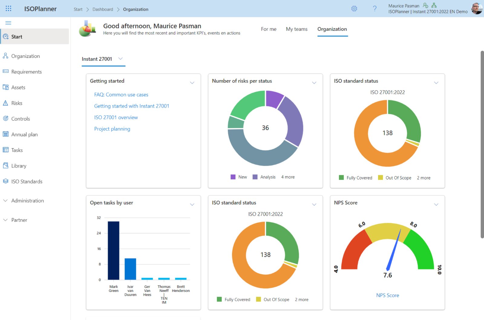Switch to the My teams tab
Viewport: 484px width, 320px height.
[297, 29]
